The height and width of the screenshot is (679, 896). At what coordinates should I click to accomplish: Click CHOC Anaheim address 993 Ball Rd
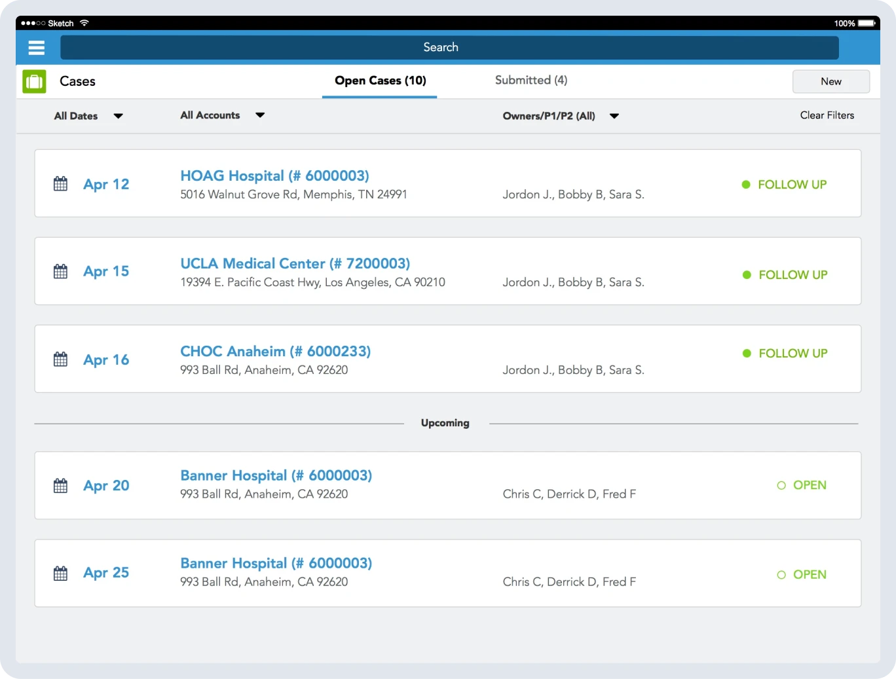pos(264,370)
